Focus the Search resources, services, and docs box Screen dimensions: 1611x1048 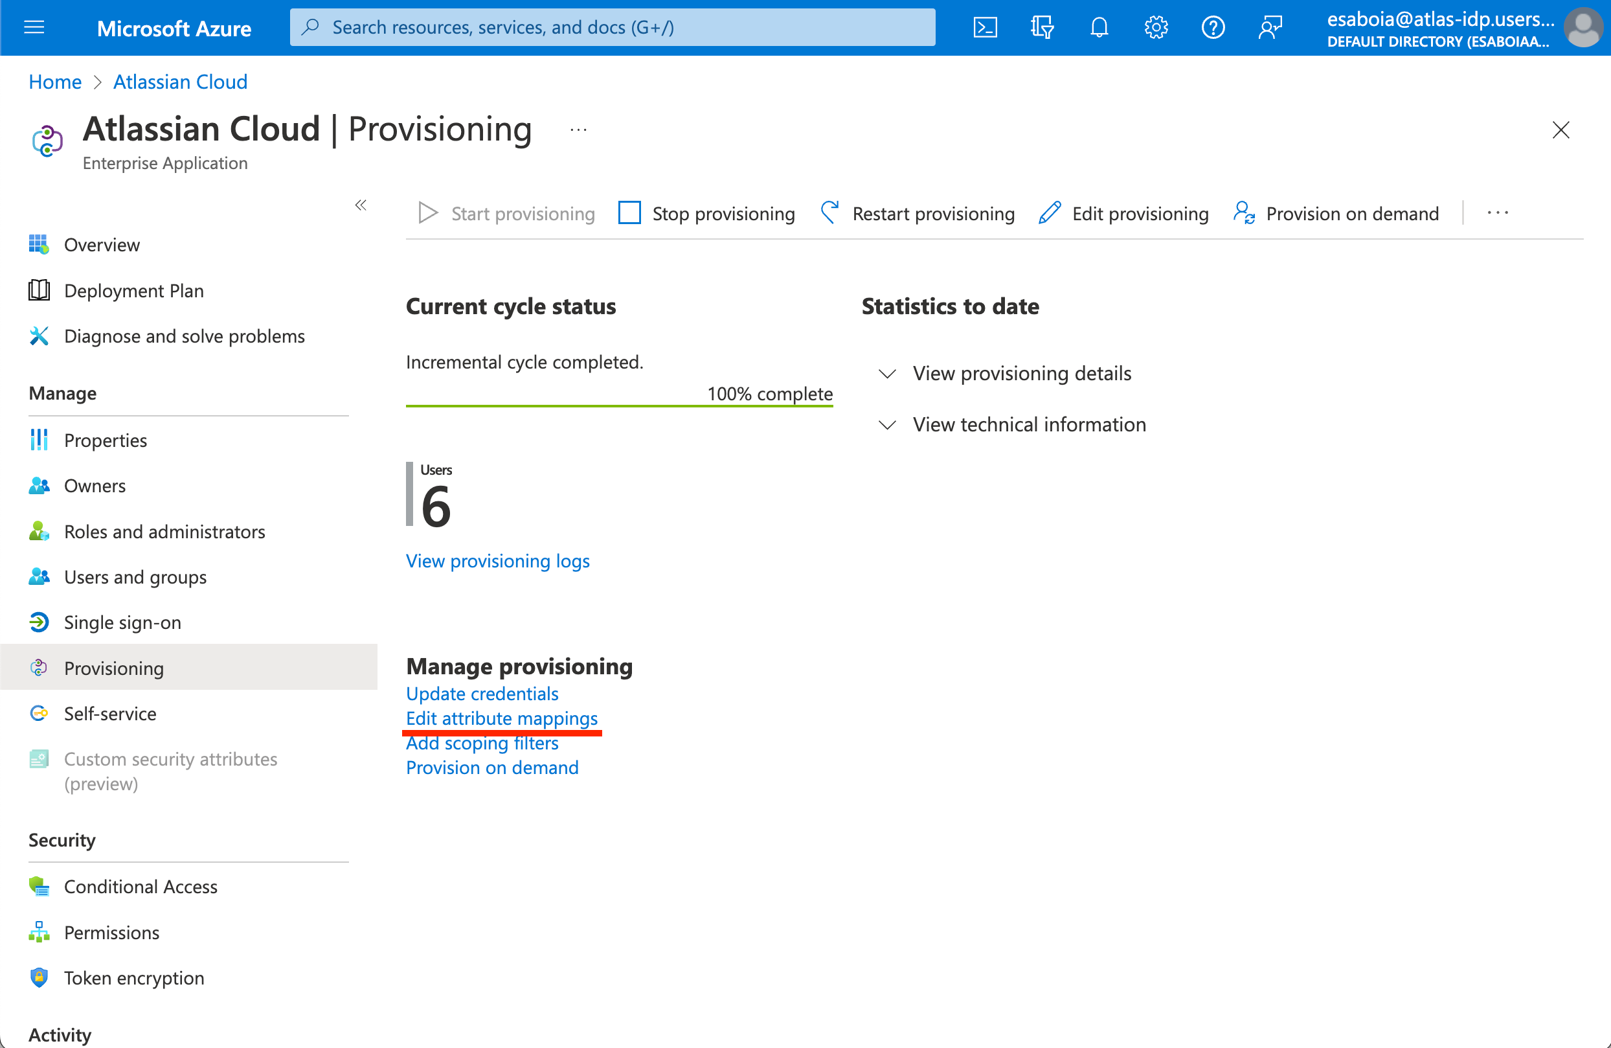pos(613,27)
